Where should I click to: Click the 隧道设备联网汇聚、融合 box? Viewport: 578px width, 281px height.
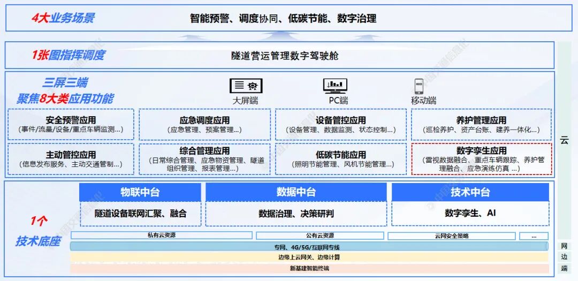[140, 214]
